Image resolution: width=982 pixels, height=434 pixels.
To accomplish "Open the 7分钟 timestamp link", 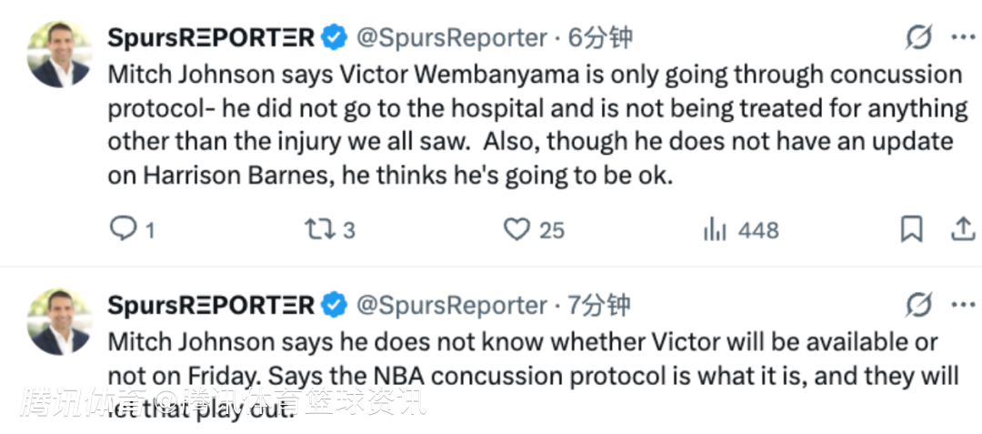I will coord(600,305).
